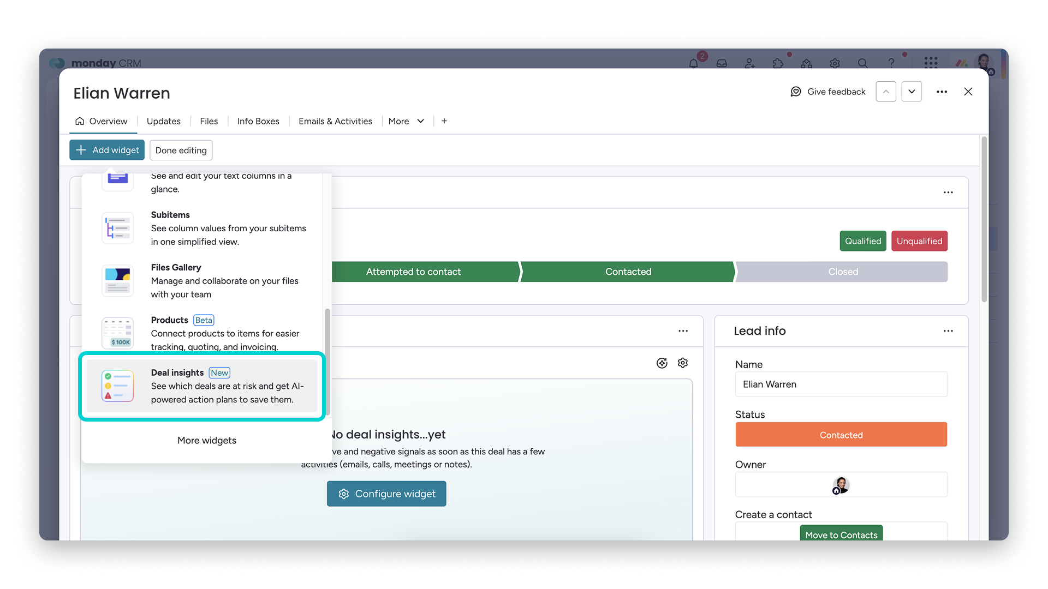Click the user profile avatar
Viewport: 1048px width, 589px height.
click(x=985, y=62)
